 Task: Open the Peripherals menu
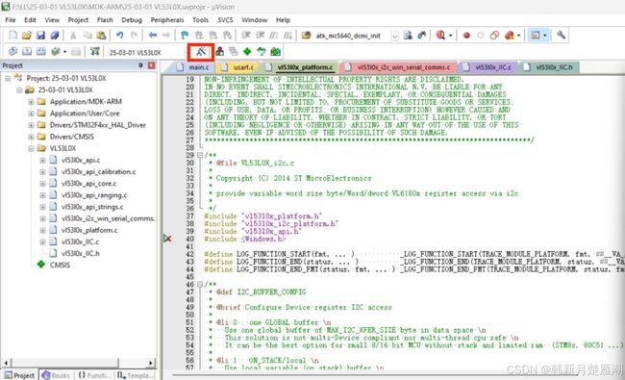[167, 20]
